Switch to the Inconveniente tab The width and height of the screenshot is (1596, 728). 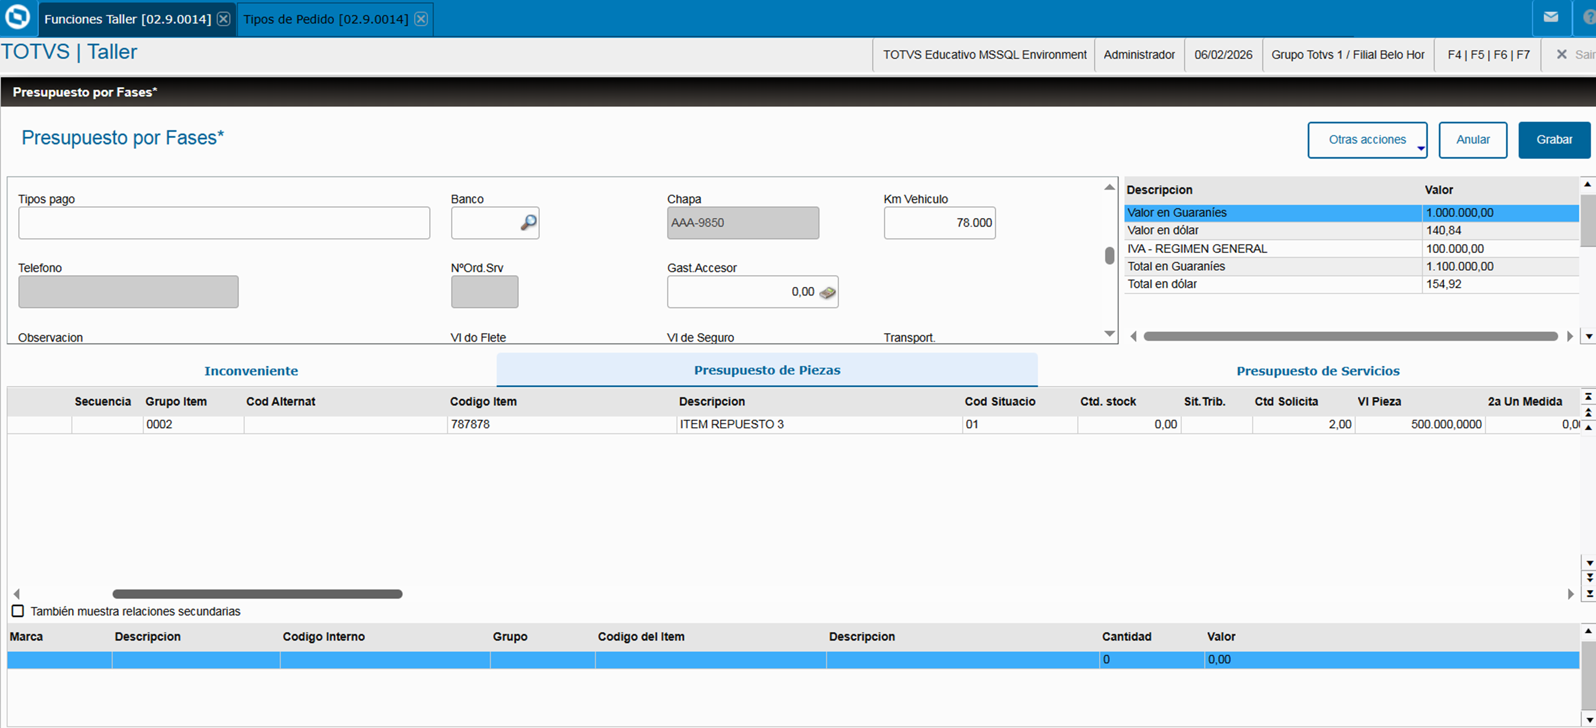pos(251,371)
